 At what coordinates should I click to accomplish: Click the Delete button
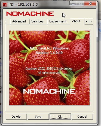(x=16, y=117)
